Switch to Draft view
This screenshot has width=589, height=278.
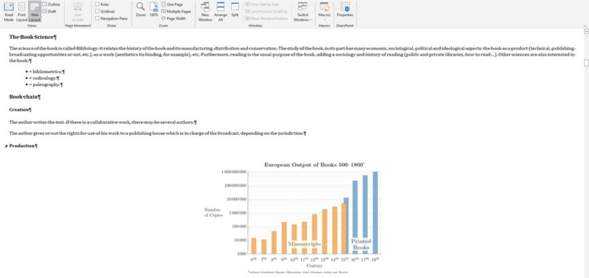[x=49, y=11]
